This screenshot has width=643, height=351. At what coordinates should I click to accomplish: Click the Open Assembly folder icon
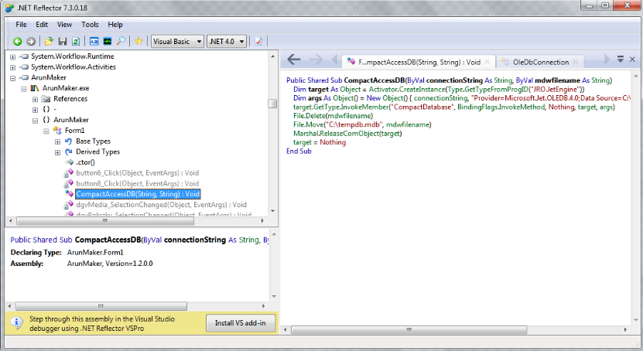(x=49, y=42)
